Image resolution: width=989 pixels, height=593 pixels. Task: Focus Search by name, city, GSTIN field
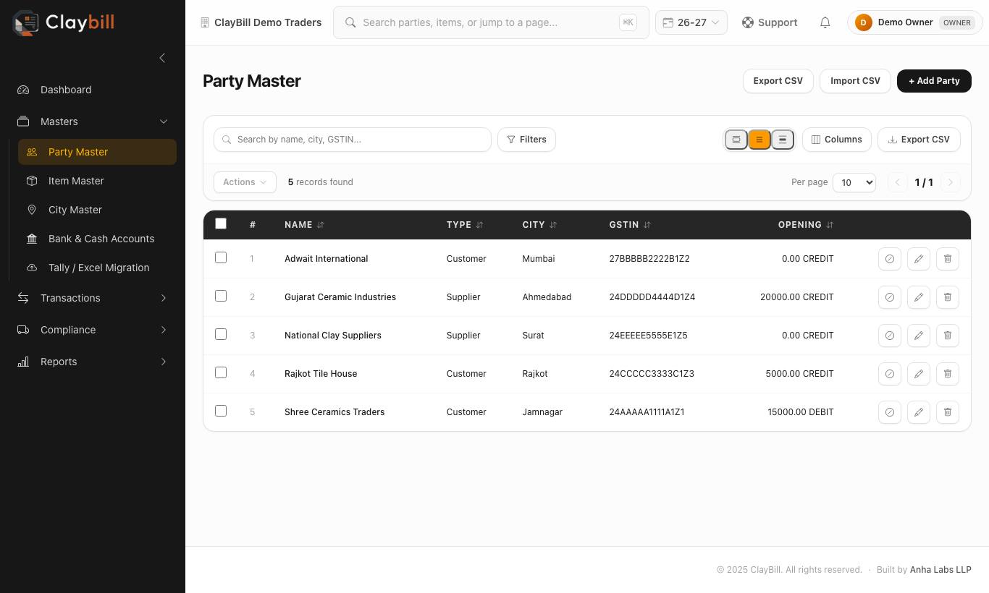(x=353, y=140)
